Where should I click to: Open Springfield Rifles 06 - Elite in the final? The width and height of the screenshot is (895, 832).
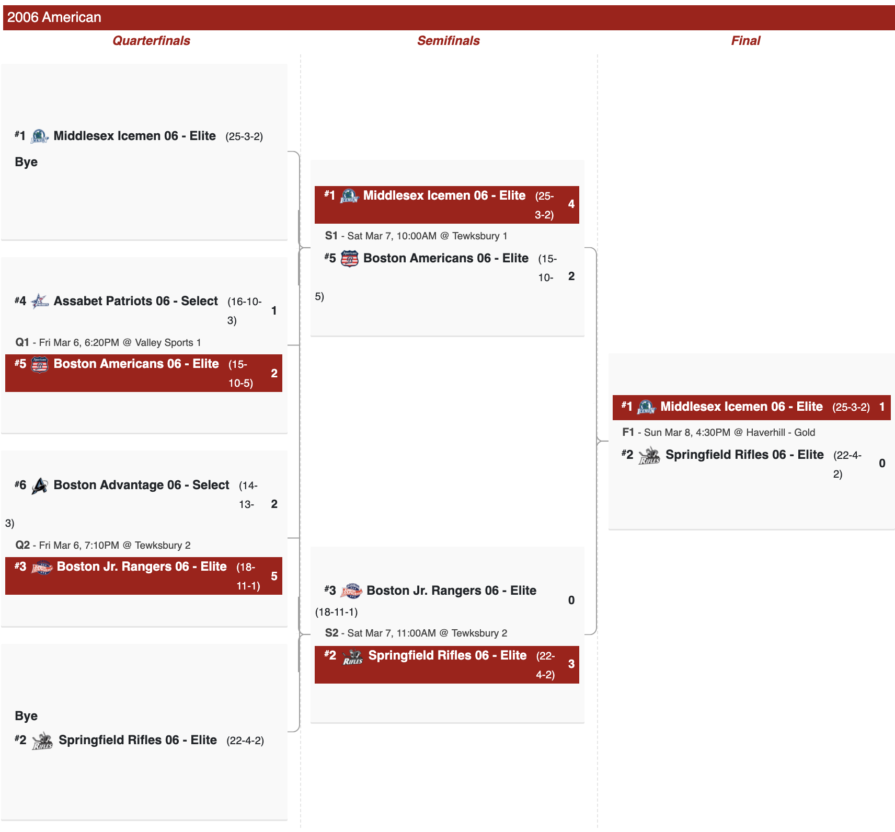click(x=744, y=455)
